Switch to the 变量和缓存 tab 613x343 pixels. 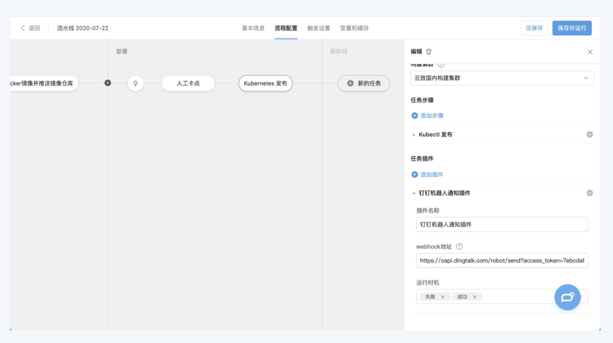tap(354, 28)
